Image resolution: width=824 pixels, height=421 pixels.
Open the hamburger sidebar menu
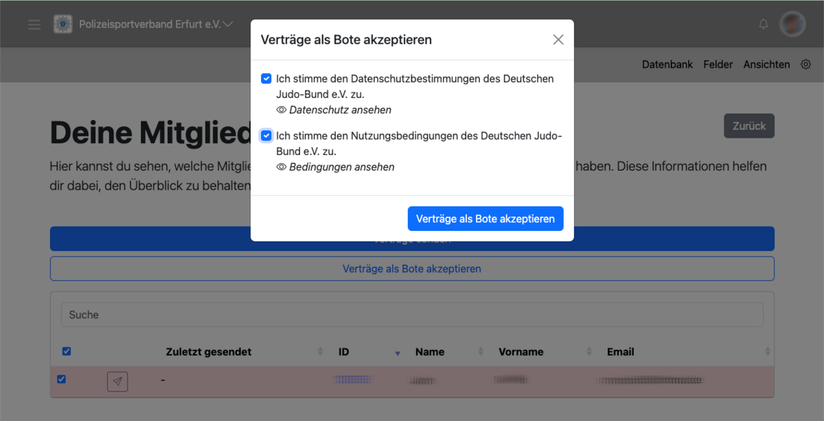coord(34,24)
